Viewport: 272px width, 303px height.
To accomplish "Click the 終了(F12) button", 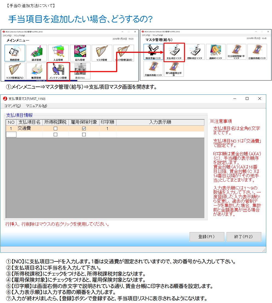I will pyautogui.click(x=244, y=237).
